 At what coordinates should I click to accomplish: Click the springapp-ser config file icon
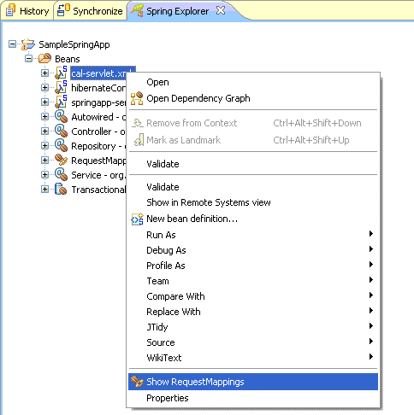pyautogui.click(x=61, y=102)
